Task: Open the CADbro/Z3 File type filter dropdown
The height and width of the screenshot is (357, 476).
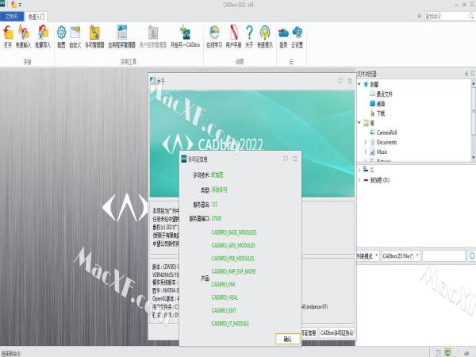Action: click(401, 256)
